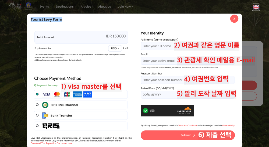Screen dimensions: 269x147
Task: Click the Mastercard logo
Action: (x=57, y=94)
